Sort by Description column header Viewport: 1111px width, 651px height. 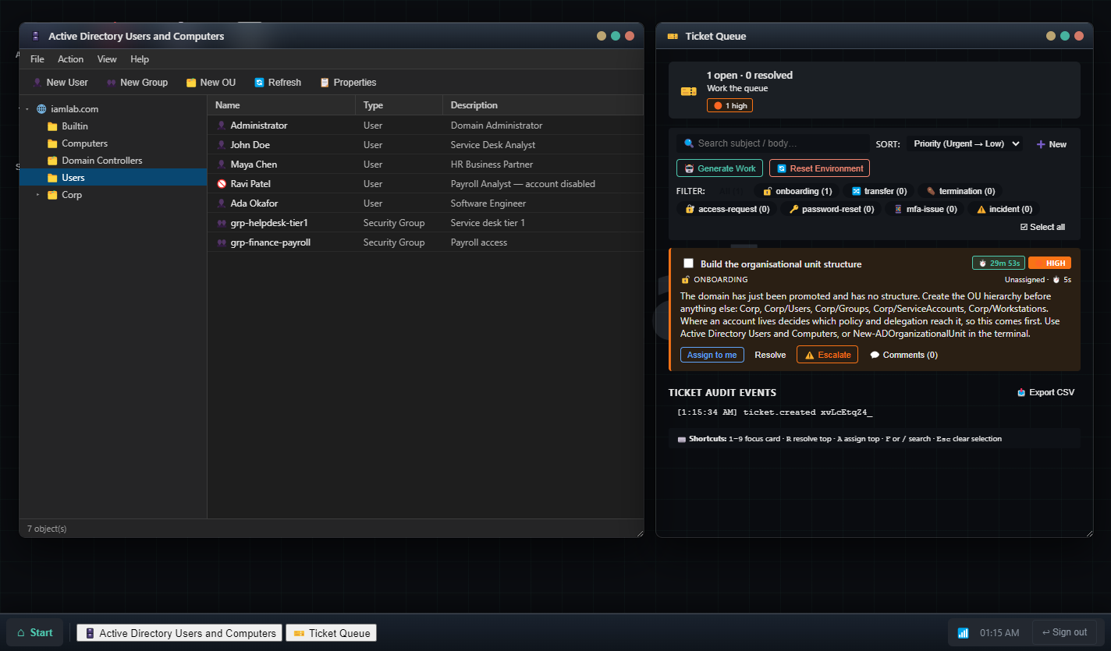(x=543, y=105)
